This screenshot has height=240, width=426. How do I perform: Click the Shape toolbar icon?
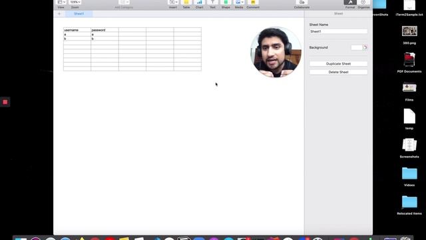pos(226,2)
